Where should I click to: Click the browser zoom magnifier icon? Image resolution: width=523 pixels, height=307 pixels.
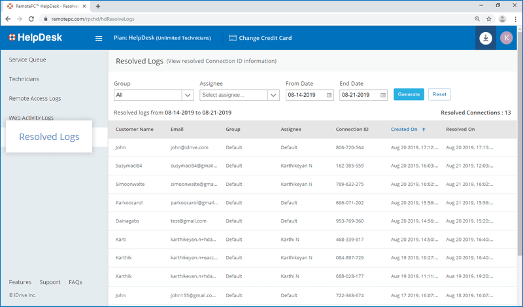tap(477, 19)
